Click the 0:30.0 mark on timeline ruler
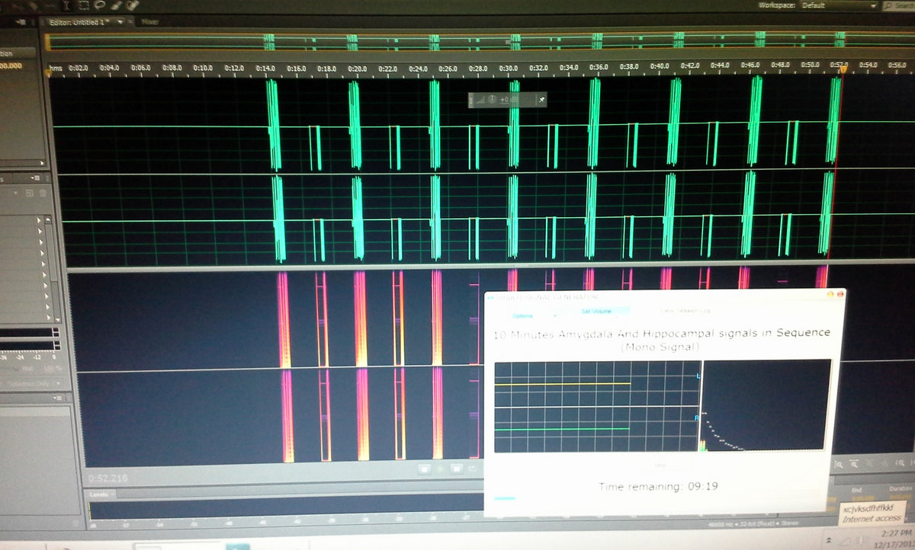915x550 pixels. 509,67
